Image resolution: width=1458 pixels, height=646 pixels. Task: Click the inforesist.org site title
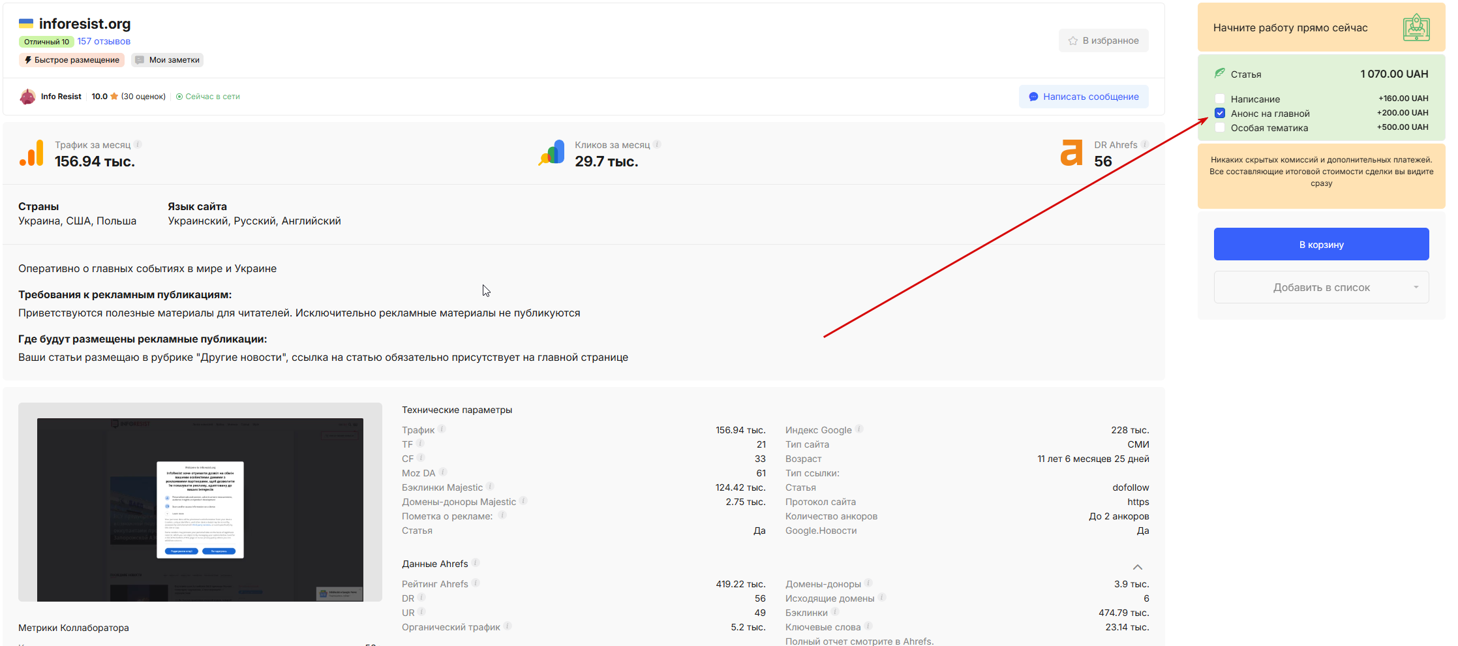click(x=85, y=24)
